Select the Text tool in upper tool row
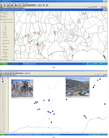This screenshot has height=138, width=109. pyautogui.click(x=21, y=8)
